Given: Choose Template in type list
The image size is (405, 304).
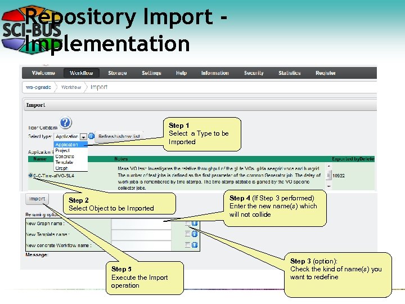Looking at the screenshot, I should (x=71, y=162).
